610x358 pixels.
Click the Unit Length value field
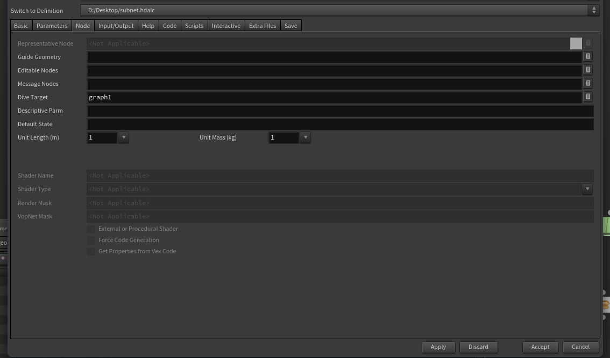point(102,137)
